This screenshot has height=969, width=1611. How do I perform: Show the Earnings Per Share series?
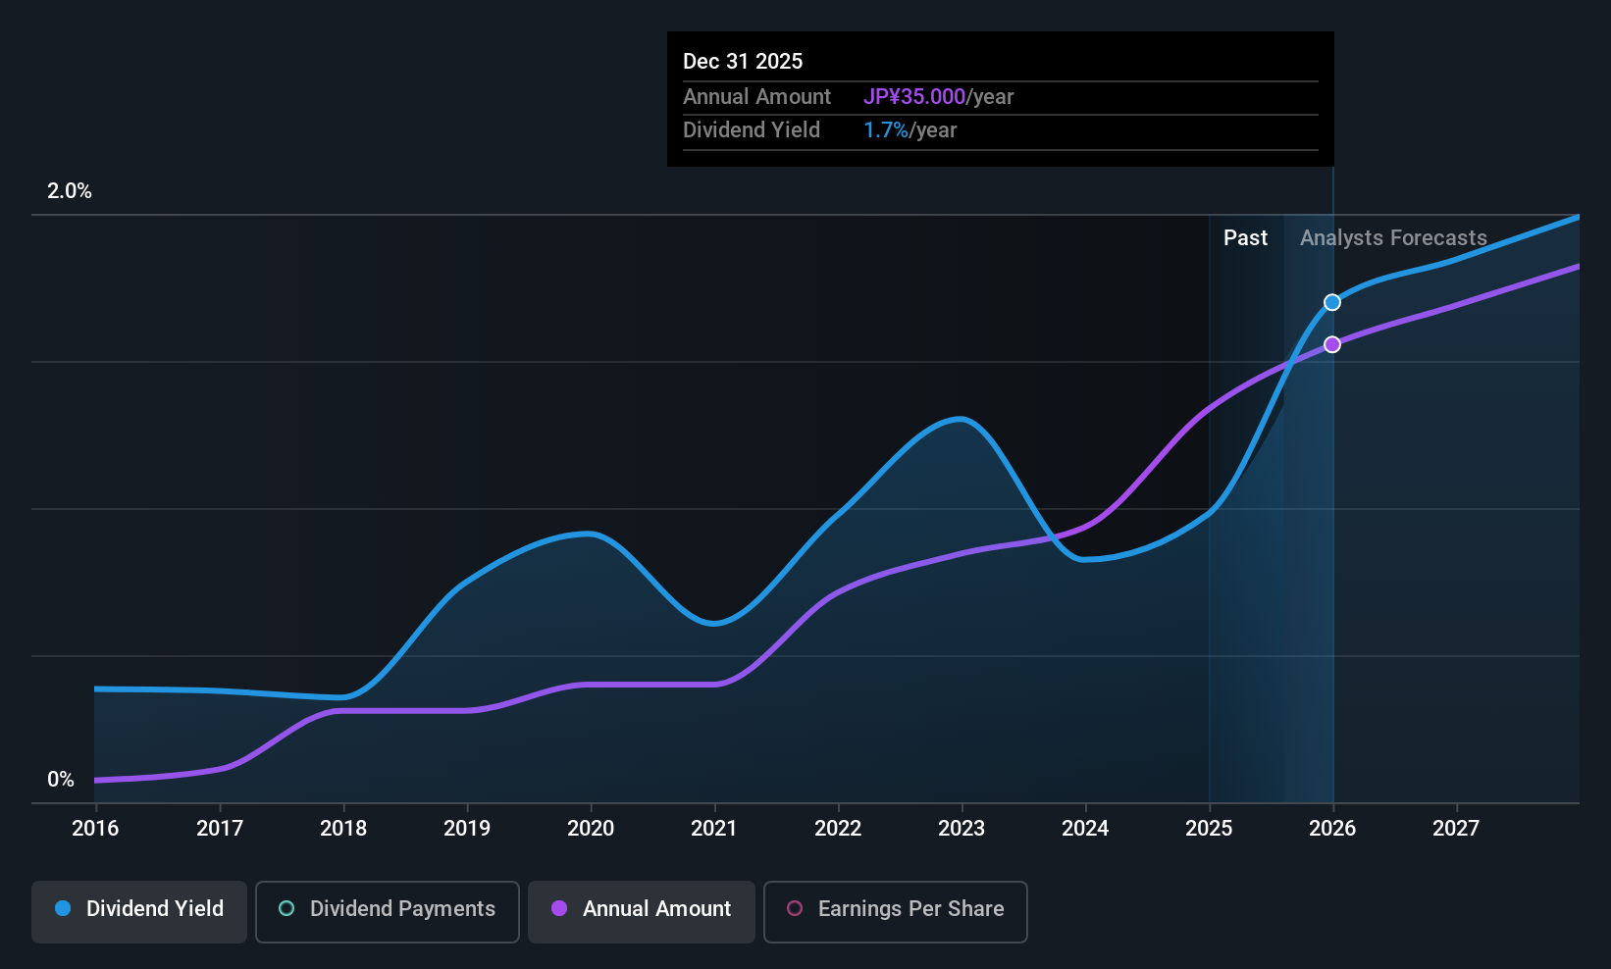tap(895, 910)
